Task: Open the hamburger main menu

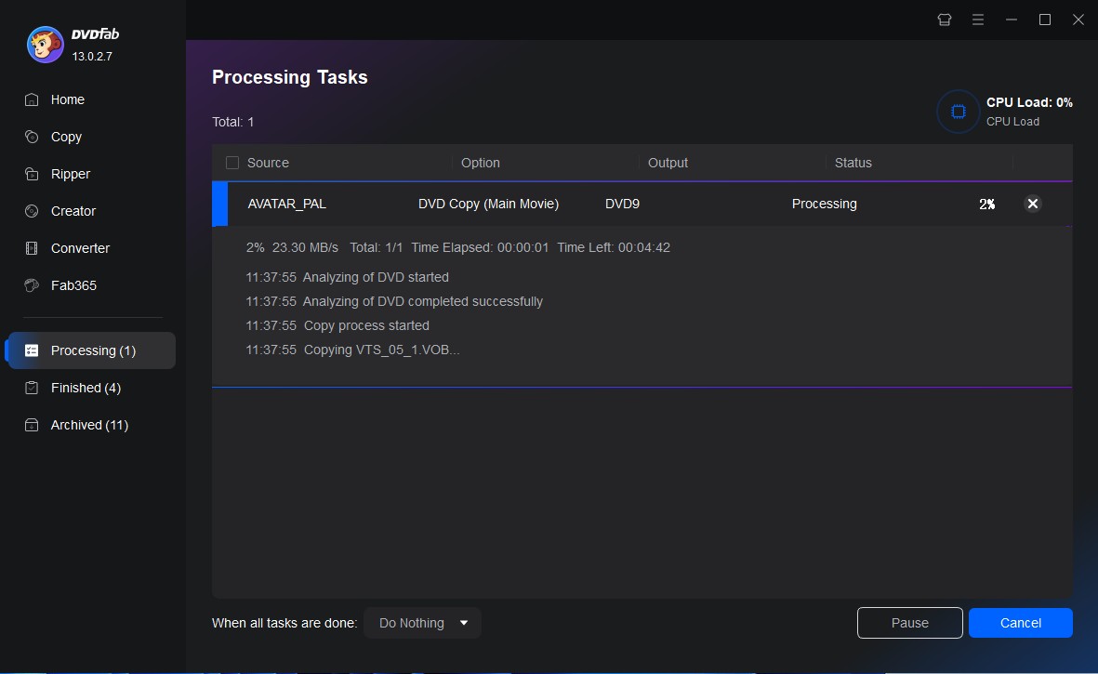Action: point(978,20)
